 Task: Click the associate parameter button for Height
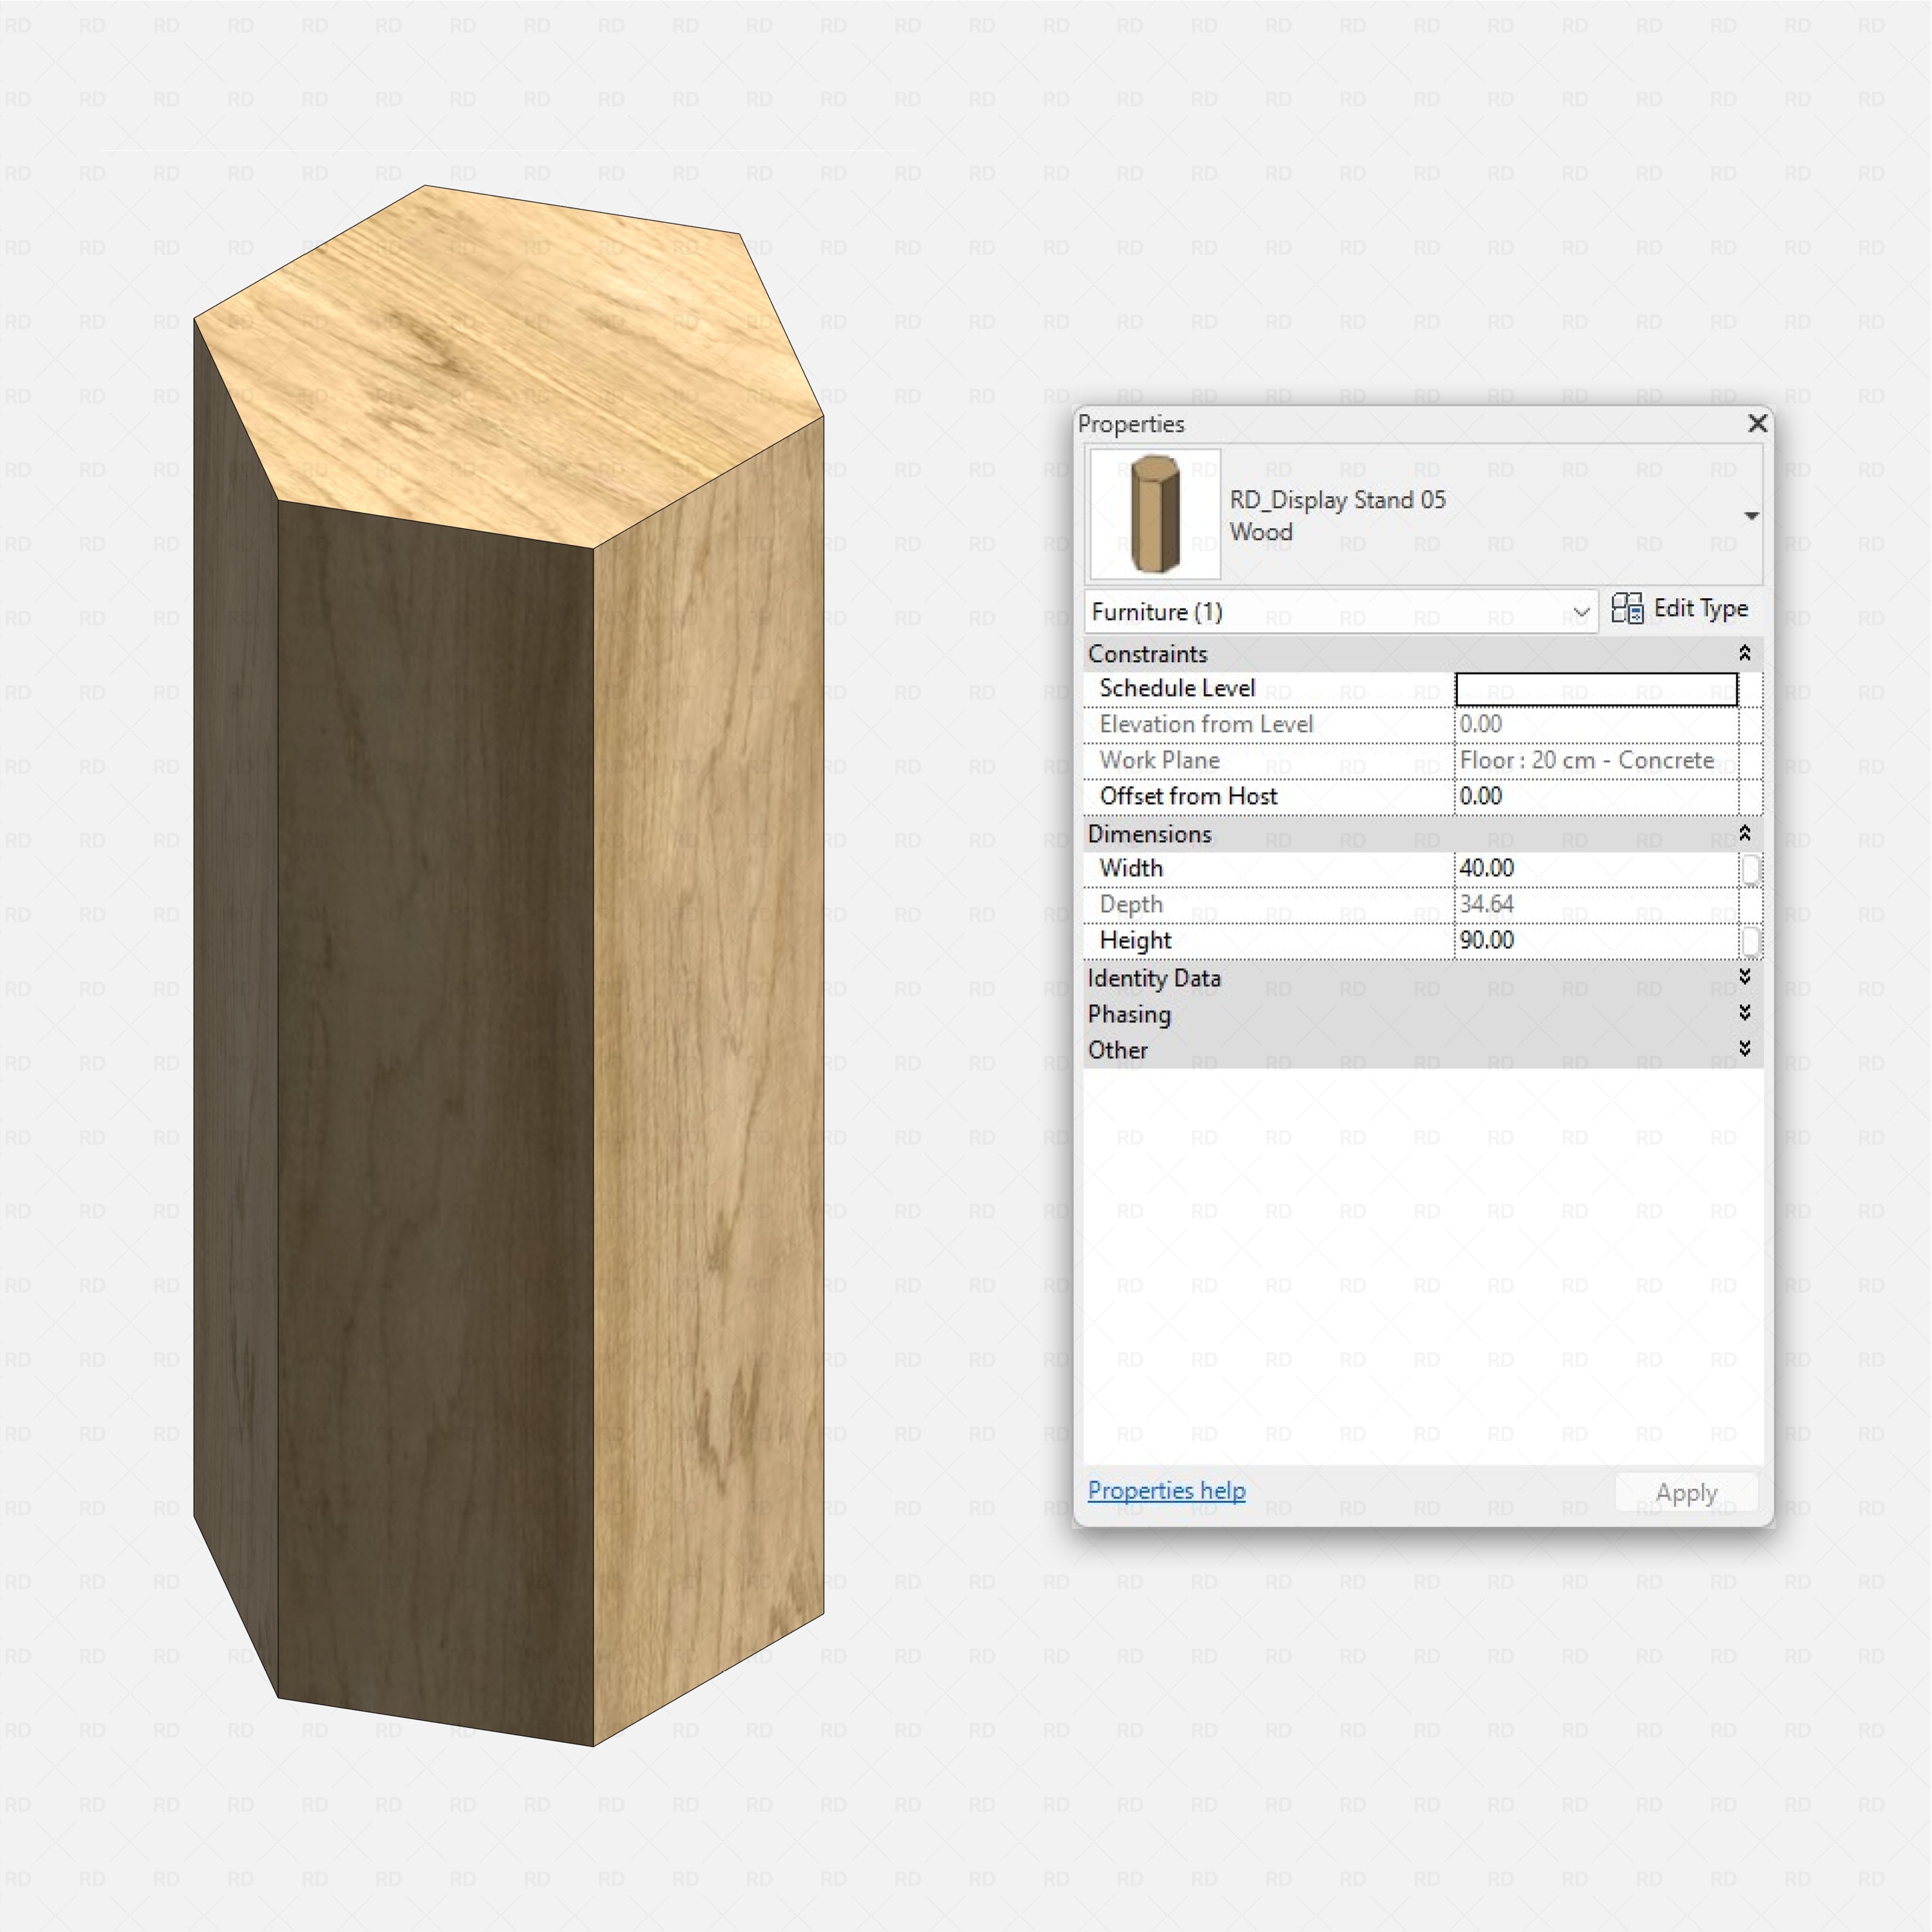1750,941
